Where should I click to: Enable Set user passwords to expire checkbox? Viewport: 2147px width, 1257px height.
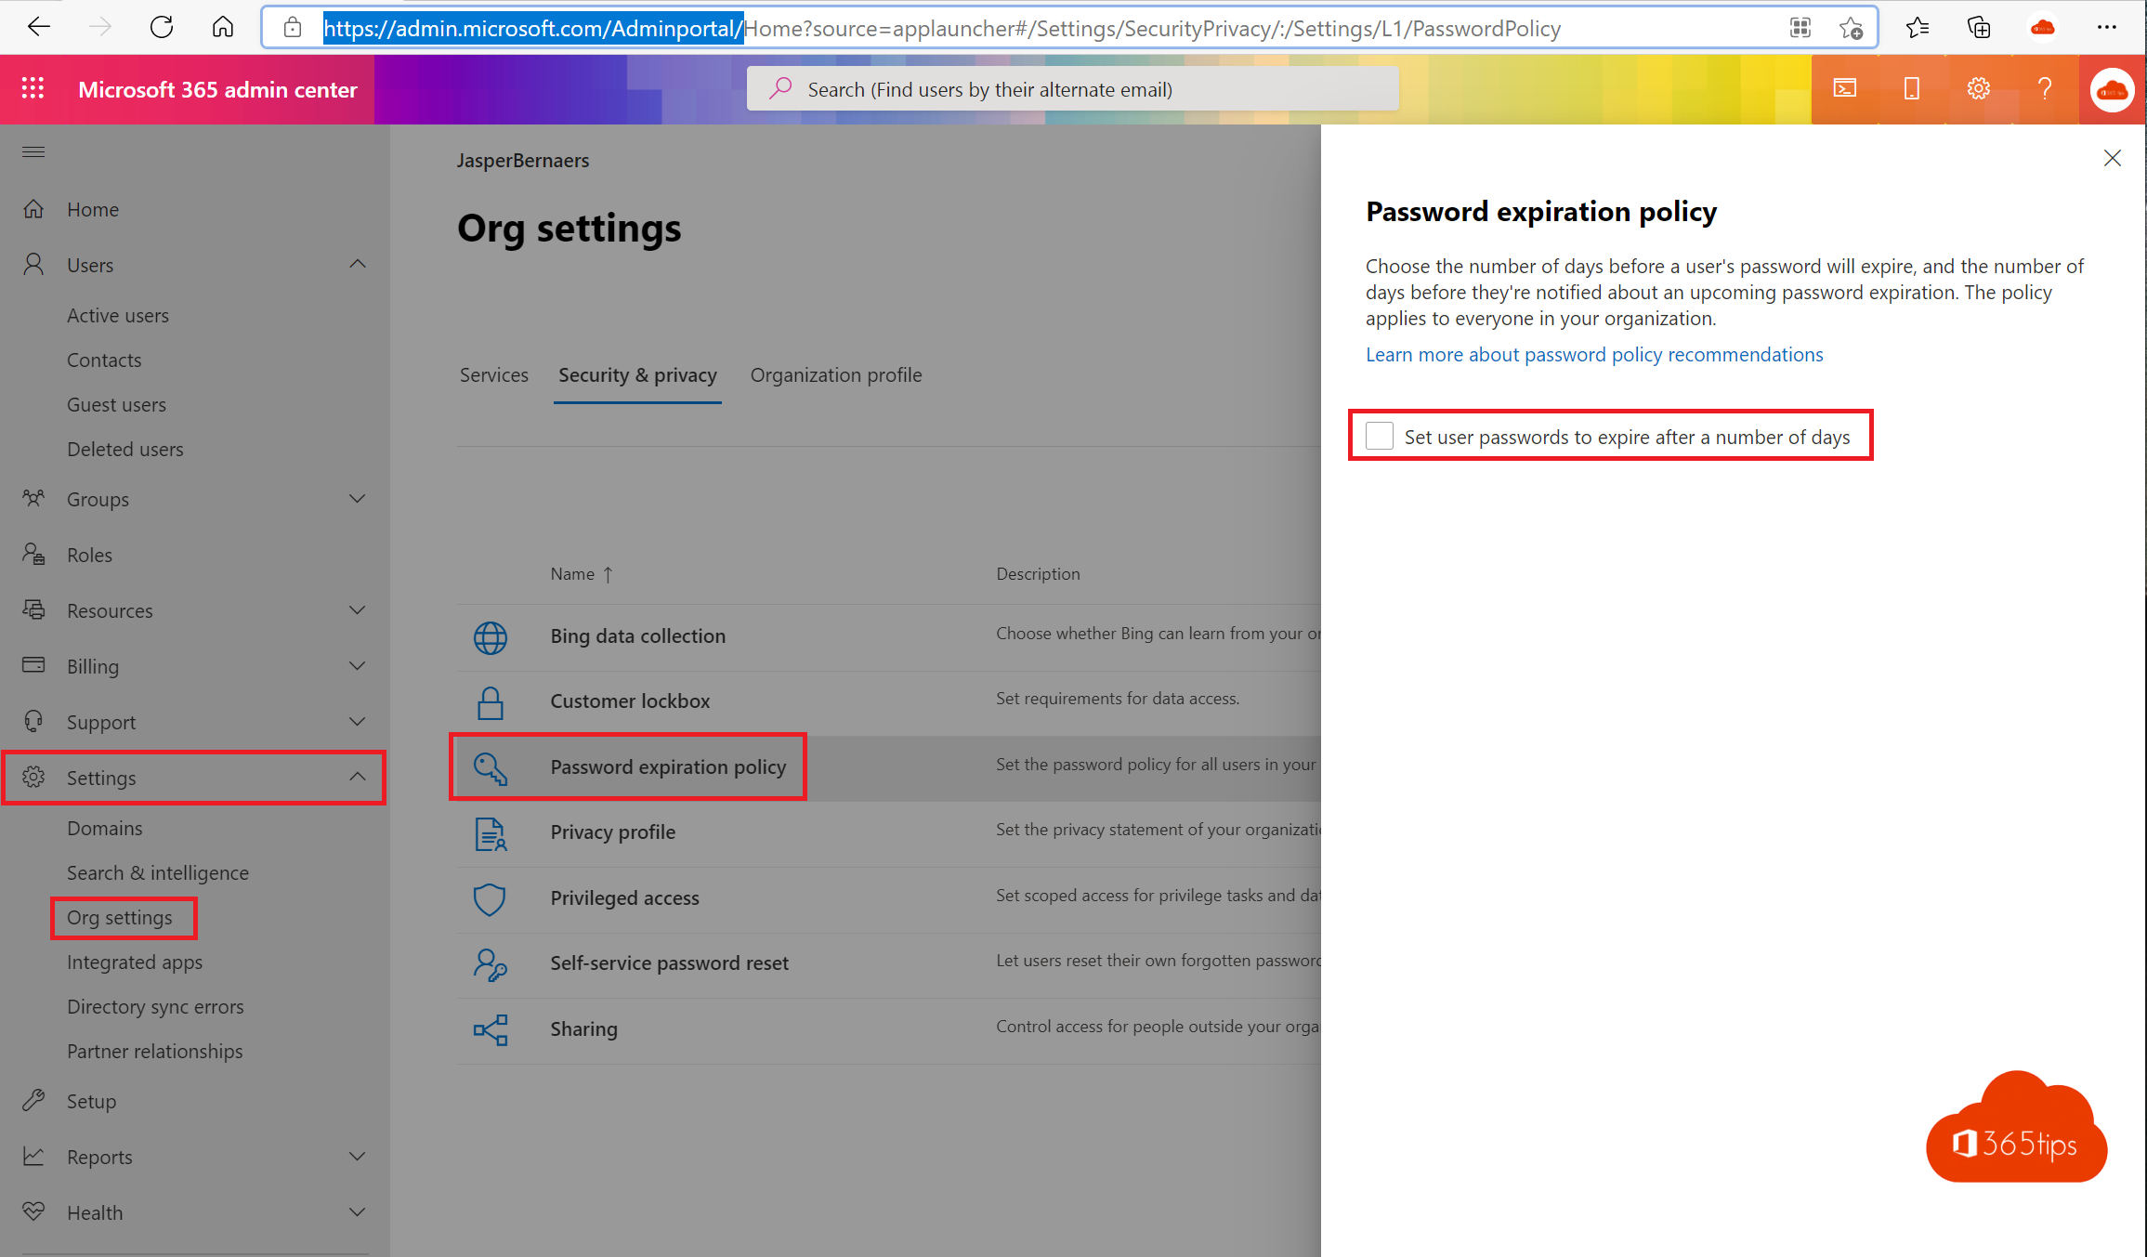(x=1380, y=437)
